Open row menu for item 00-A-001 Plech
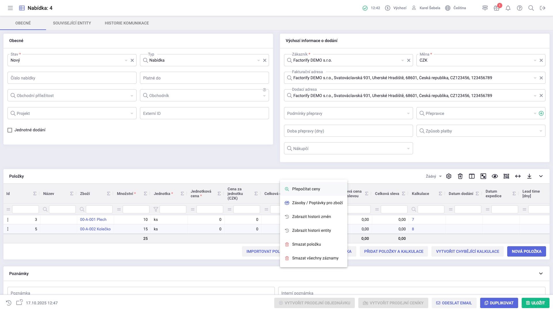This screenshot has height=311, width=553. 8,220
